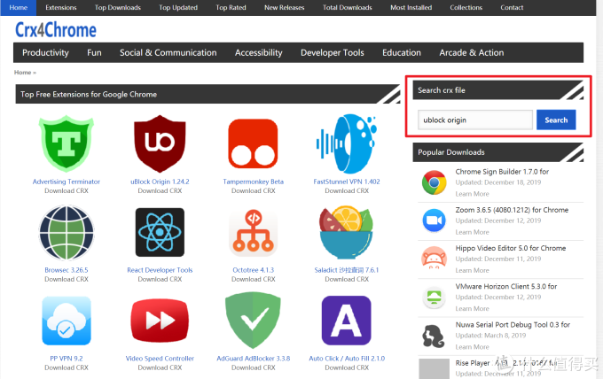Image resolution: width=603 pixels, height=379 pixels.
Task: Select the FastStunnel VPN icon
Action: [x=347, y=143]
